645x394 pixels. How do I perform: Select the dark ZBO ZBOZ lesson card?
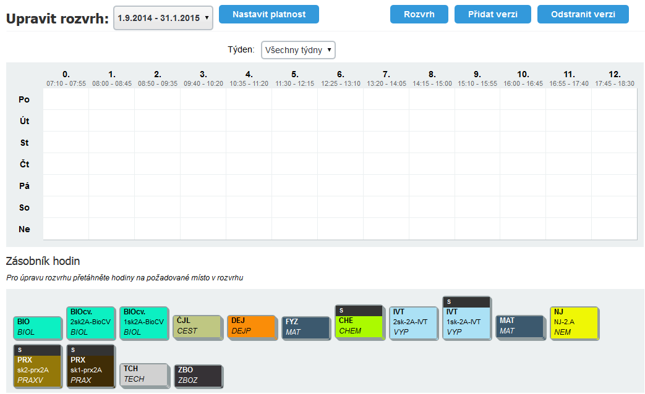point(199,376)
